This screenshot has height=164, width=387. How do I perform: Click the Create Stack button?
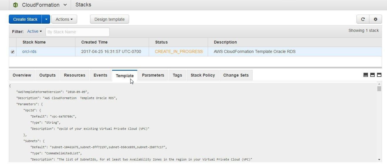tap(25, 19)
